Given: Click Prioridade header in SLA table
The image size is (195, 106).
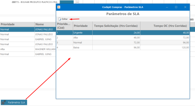Looking at the screenshot, I should pos(83,26).
